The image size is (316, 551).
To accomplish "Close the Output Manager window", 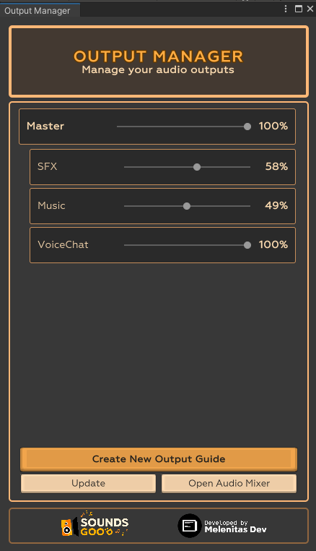I will (x=310, y=9).
